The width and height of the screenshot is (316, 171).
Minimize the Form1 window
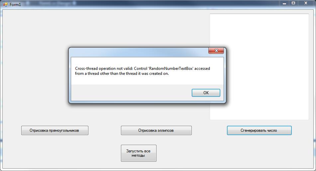(284, 3)
